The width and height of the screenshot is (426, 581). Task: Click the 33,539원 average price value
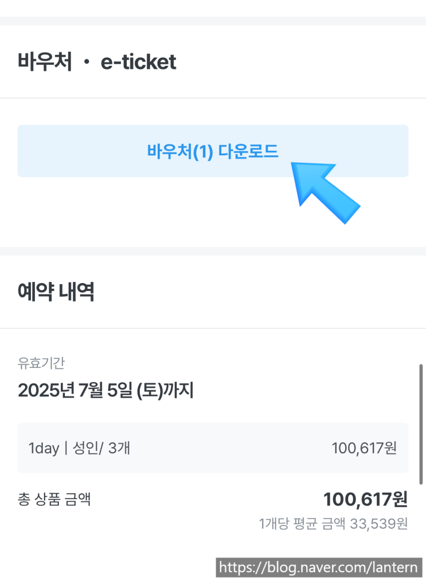(x=378, y=524)
